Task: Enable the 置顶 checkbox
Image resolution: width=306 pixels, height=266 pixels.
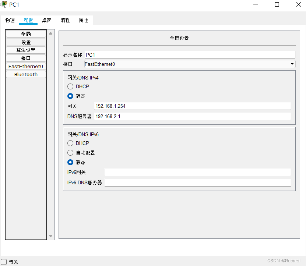Action: pyautogui.click(x=4, y=262)
